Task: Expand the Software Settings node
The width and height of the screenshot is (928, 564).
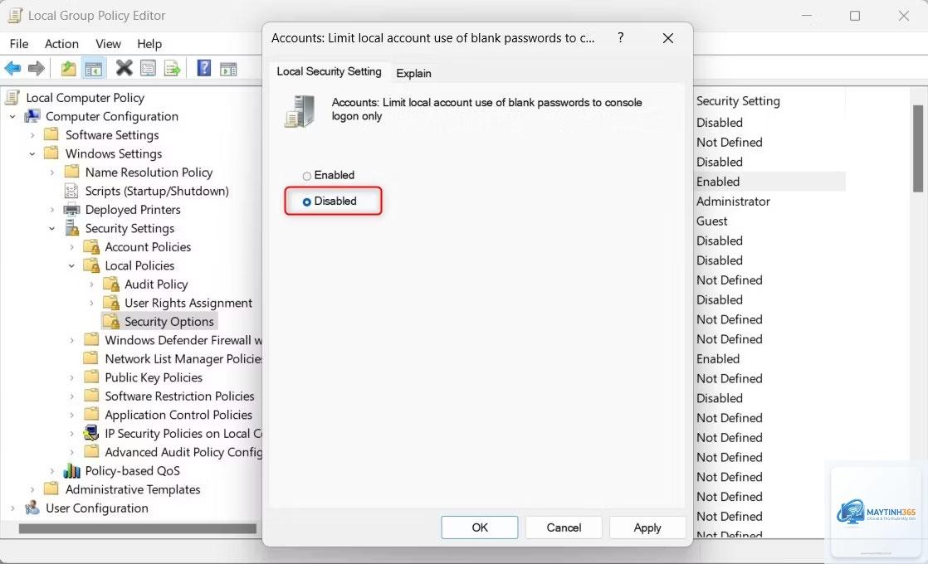Action: pos(32,135)
